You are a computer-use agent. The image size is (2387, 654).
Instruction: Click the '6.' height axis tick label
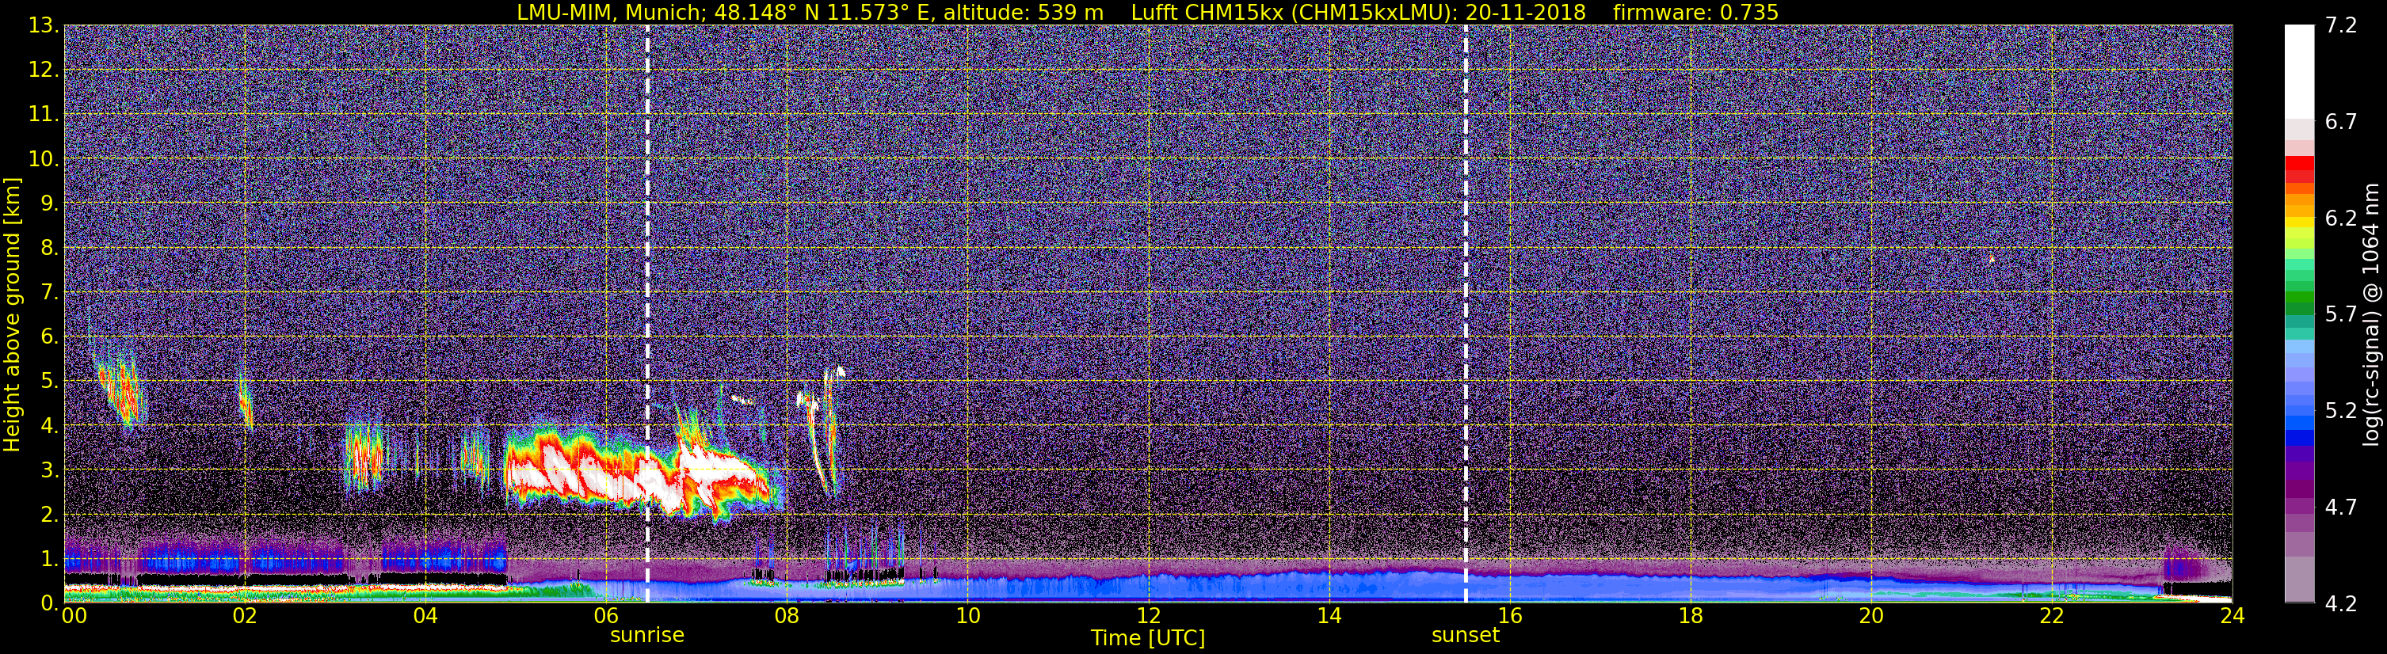tap(49, 337)
